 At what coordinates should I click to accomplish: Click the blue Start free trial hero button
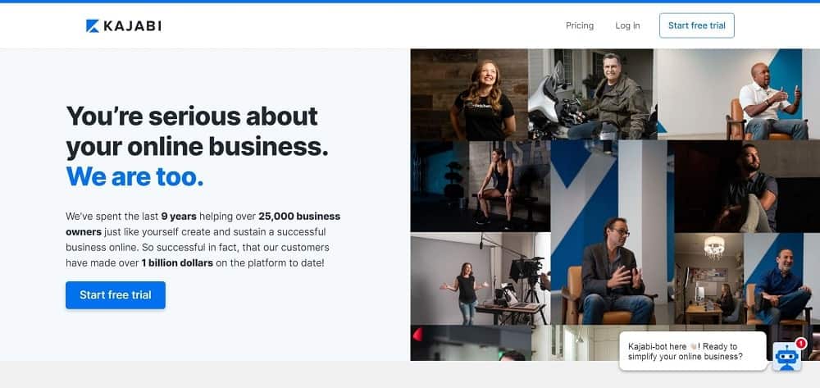pos(116,295)
